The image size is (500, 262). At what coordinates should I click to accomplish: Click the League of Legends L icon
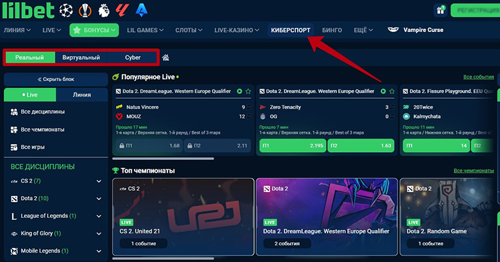[x=14, y=217]
